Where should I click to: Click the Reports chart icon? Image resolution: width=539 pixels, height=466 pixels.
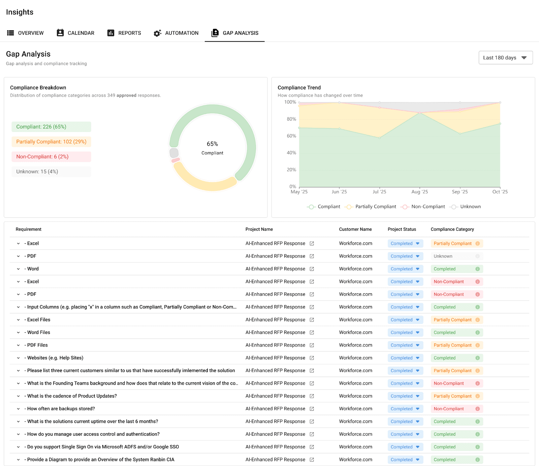click(111, 33)
